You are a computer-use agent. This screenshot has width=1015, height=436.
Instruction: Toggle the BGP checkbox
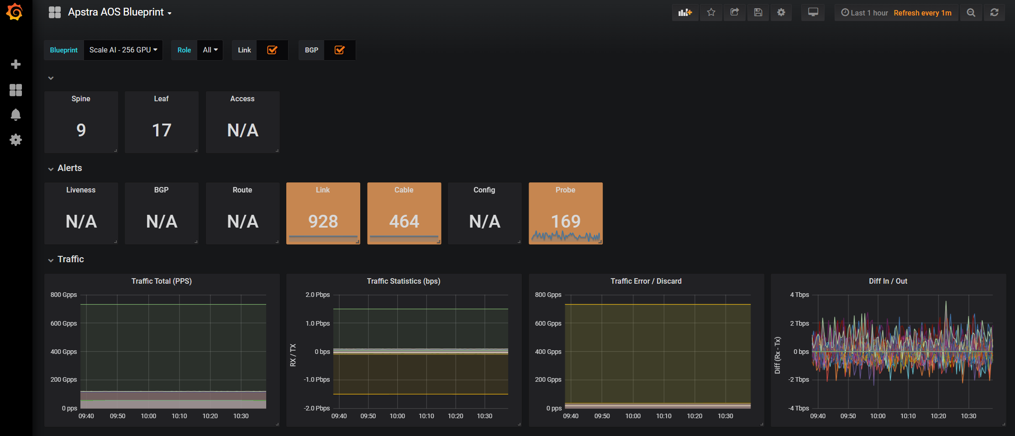tap(339, 50)
